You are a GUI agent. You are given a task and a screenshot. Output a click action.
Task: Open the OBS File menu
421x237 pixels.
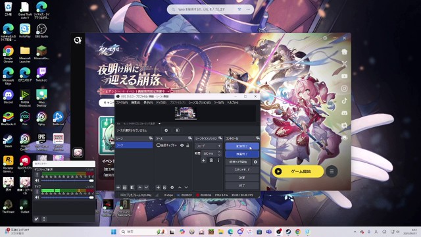click(x=122, y=103)
